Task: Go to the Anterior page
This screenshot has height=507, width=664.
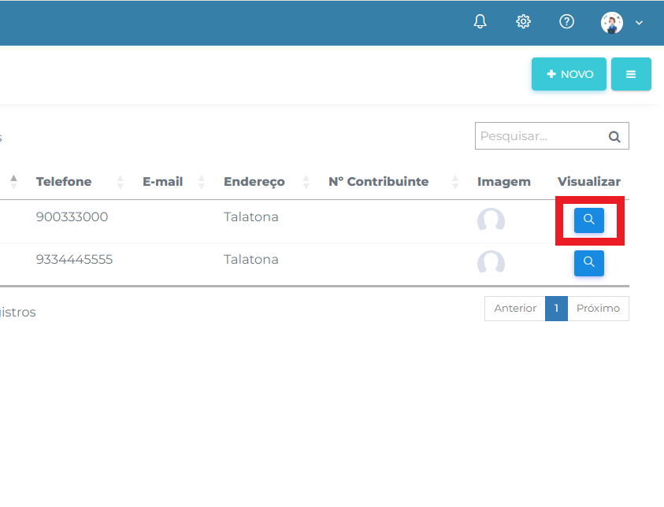Action: click(x=515, y=309)
